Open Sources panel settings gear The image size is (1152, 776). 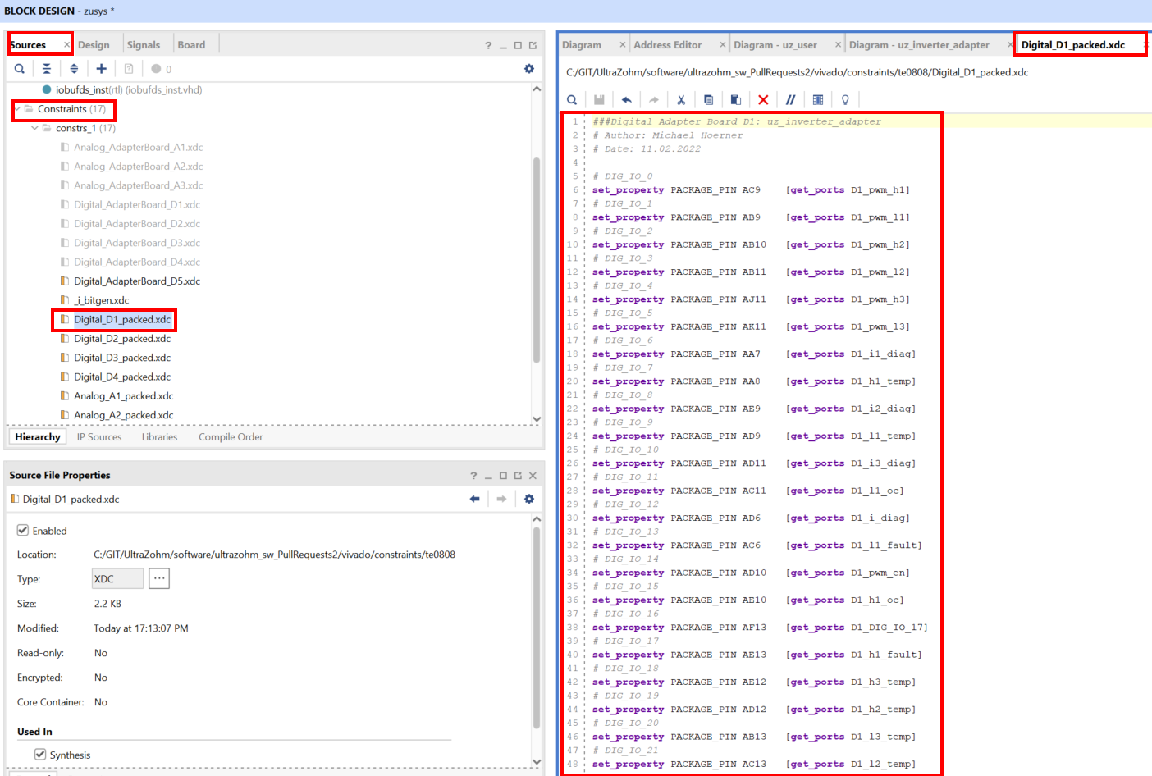pyautogui.click(x=529, y=69)
